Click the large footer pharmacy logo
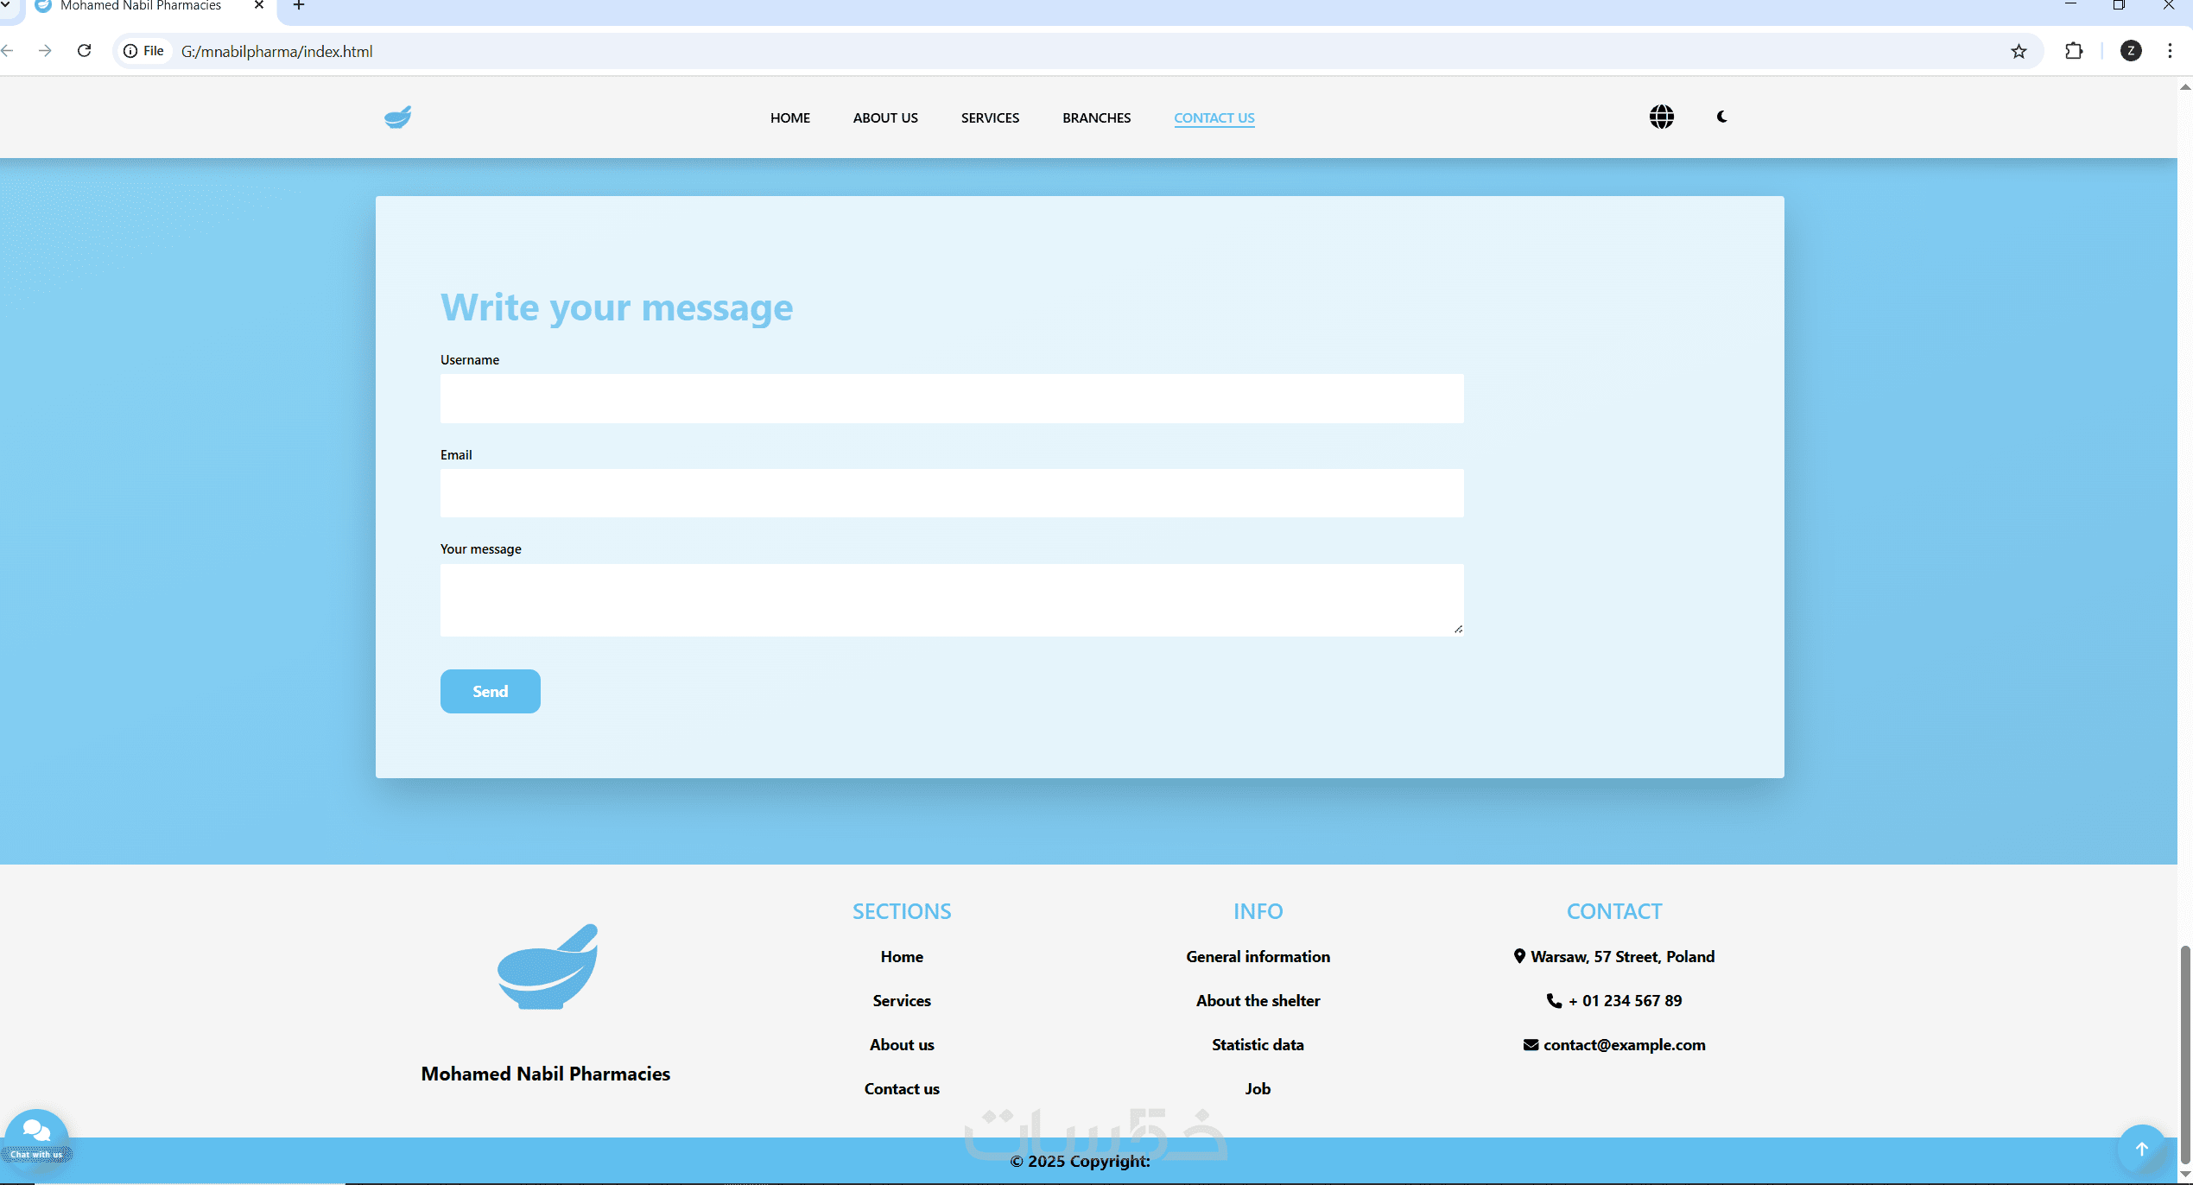 547,966
